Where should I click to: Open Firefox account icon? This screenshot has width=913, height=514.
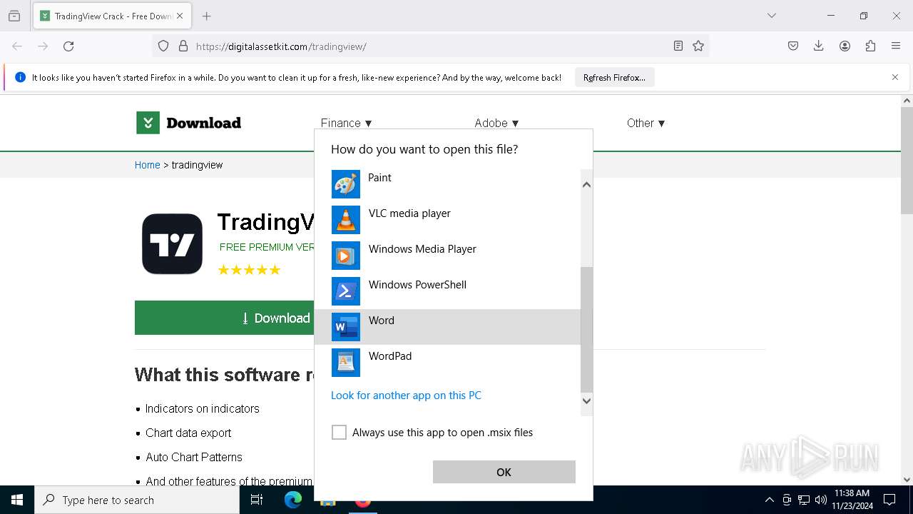tap(845, 46)
